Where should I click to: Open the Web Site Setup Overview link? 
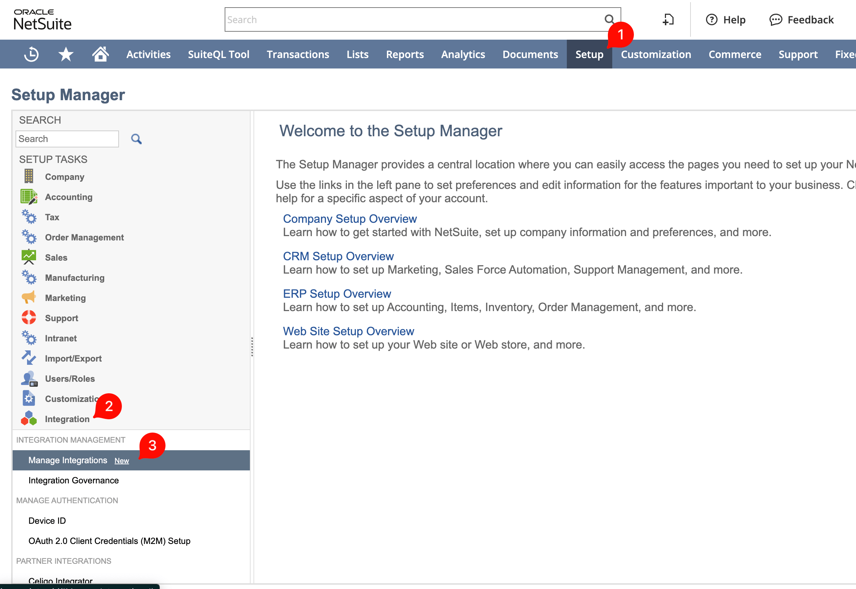348,331
